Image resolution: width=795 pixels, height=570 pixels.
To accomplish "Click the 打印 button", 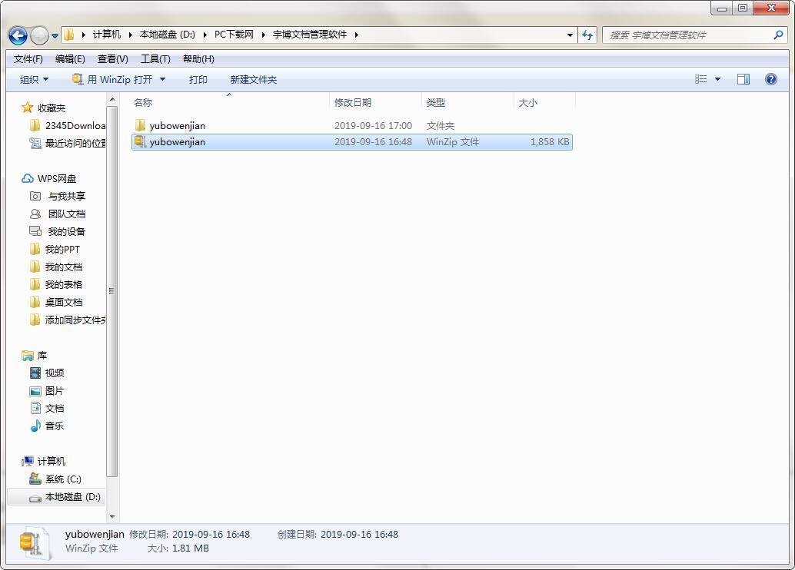I will click(198, 80).
